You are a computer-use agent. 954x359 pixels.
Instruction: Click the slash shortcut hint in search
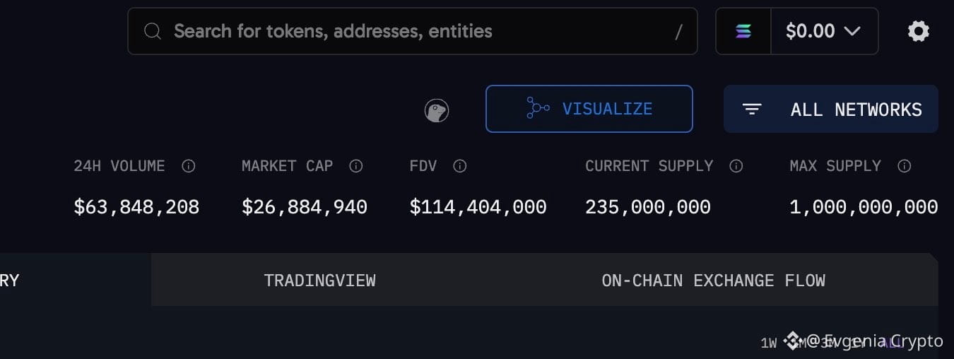coord(679,32)
